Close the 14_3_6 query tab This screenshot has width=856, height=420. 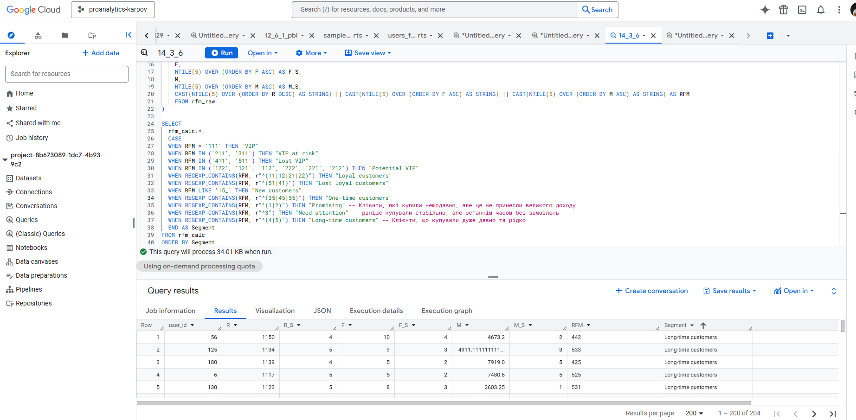tap(653, 36)
